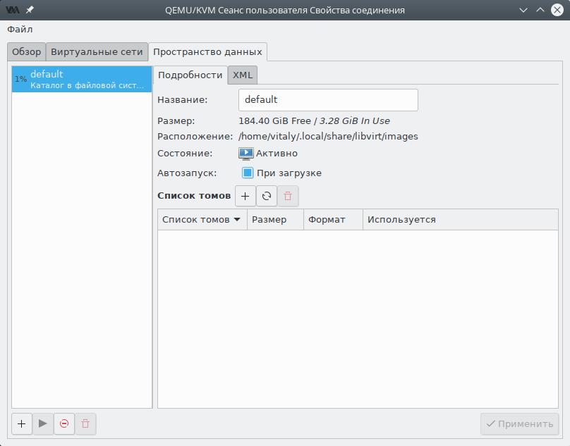Screen dimensions: 570x446
Task: Click the virt-manager icon in title bar
Action: pos(12,10)
